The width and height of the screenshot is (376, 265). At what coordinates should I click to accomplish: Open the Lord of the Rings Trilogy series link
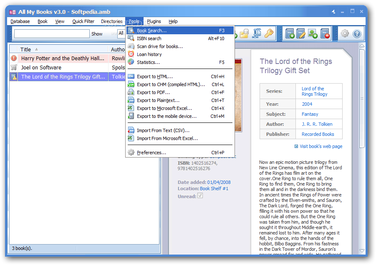pyautogui.click(x=314, y=91)
